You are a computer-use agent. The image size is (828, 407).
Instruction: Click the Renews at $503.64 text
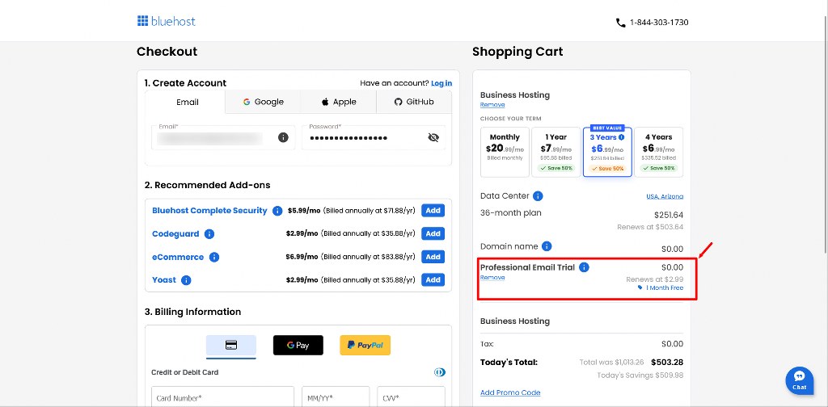click(650, 227)
